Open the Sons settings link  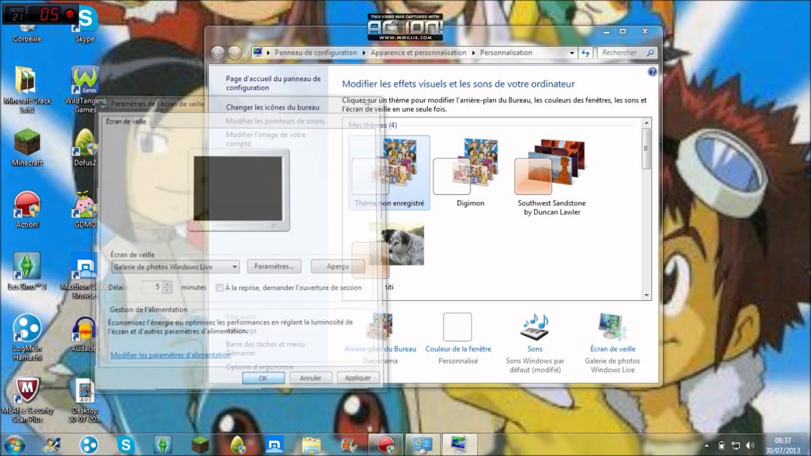[535, 343]
